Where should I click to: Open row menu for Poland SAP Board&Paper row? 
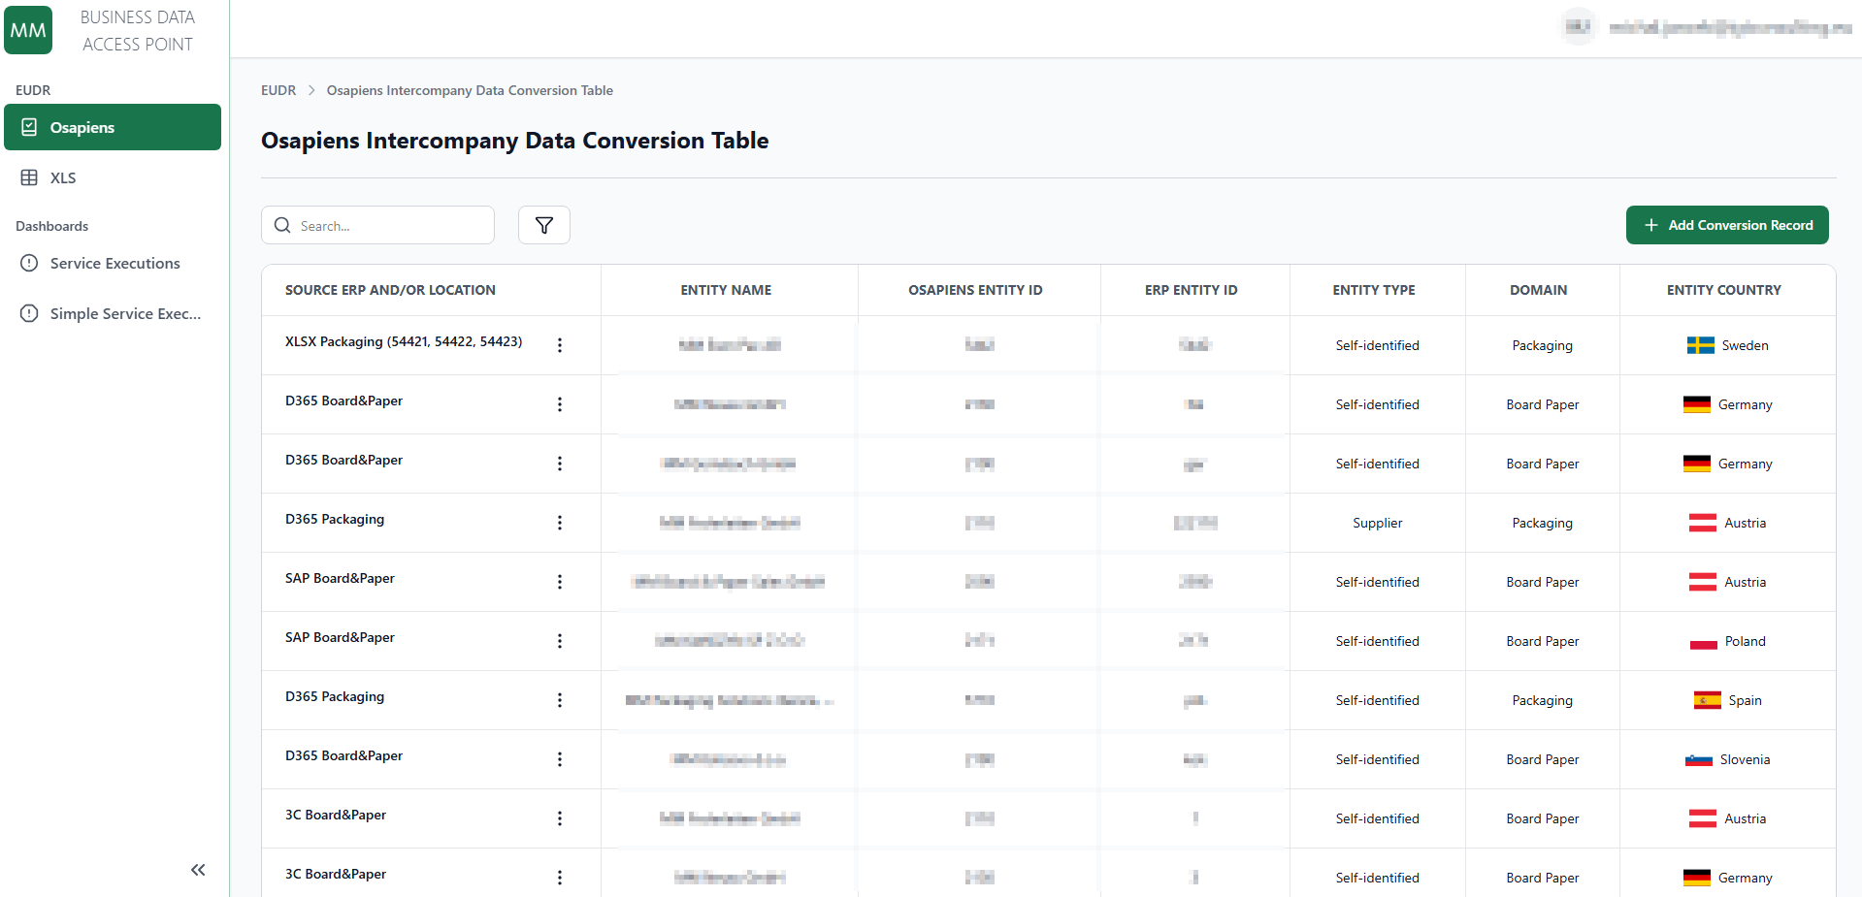(560, 641)
